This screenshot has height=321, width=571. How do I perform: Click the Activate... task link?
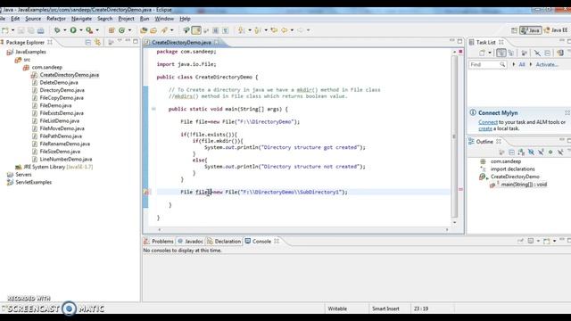click(547, 64)
